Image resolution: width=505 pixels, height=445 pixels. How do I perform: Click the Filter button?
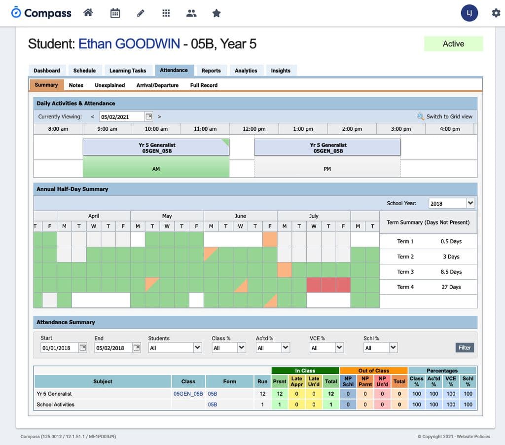point(464,347)
